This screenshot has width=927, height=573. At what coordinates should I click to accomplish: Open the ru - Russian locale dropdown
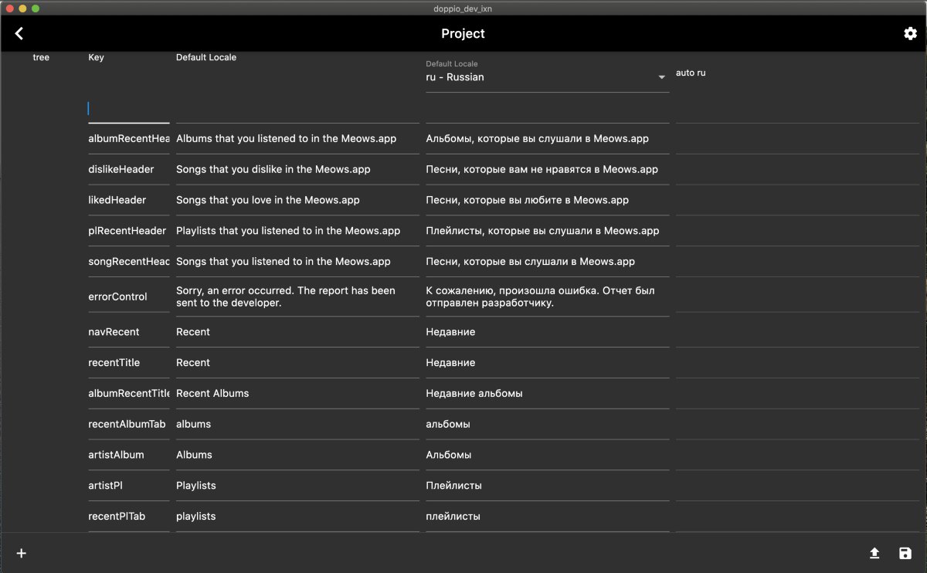[x=548, y=77]
